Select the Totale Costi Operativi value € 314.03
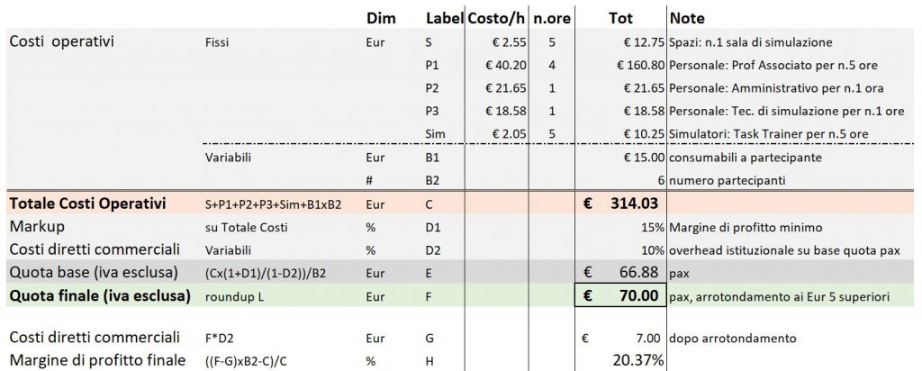 619,204
